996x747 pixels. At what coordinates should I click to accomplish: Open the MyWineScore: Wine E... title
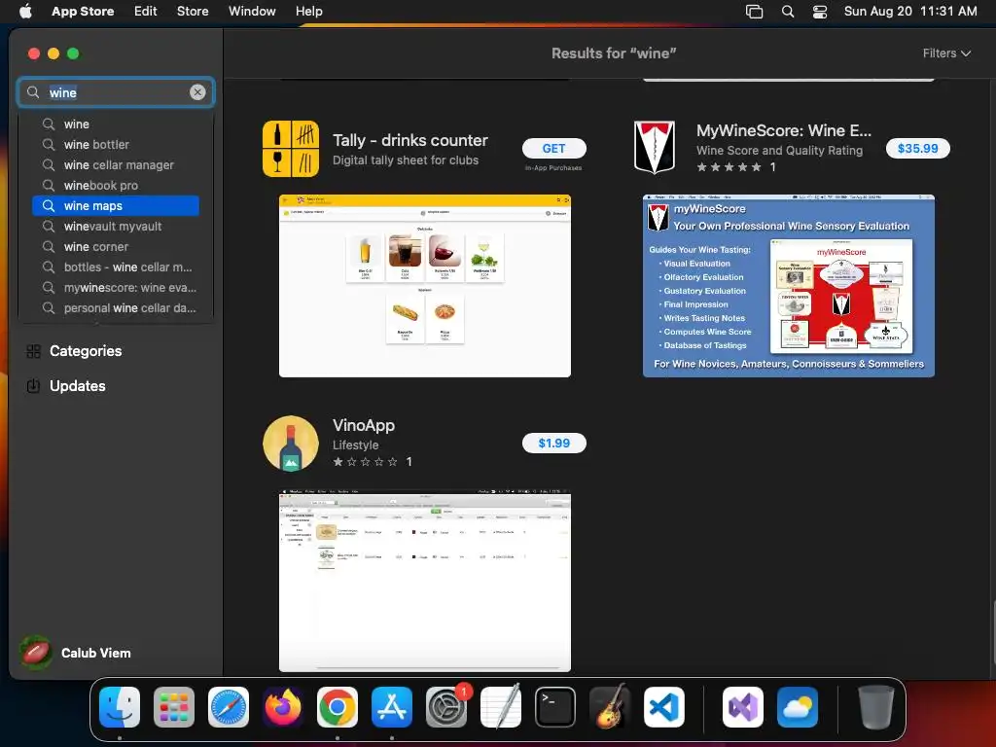pyautogui.click(x=784, y=130)
